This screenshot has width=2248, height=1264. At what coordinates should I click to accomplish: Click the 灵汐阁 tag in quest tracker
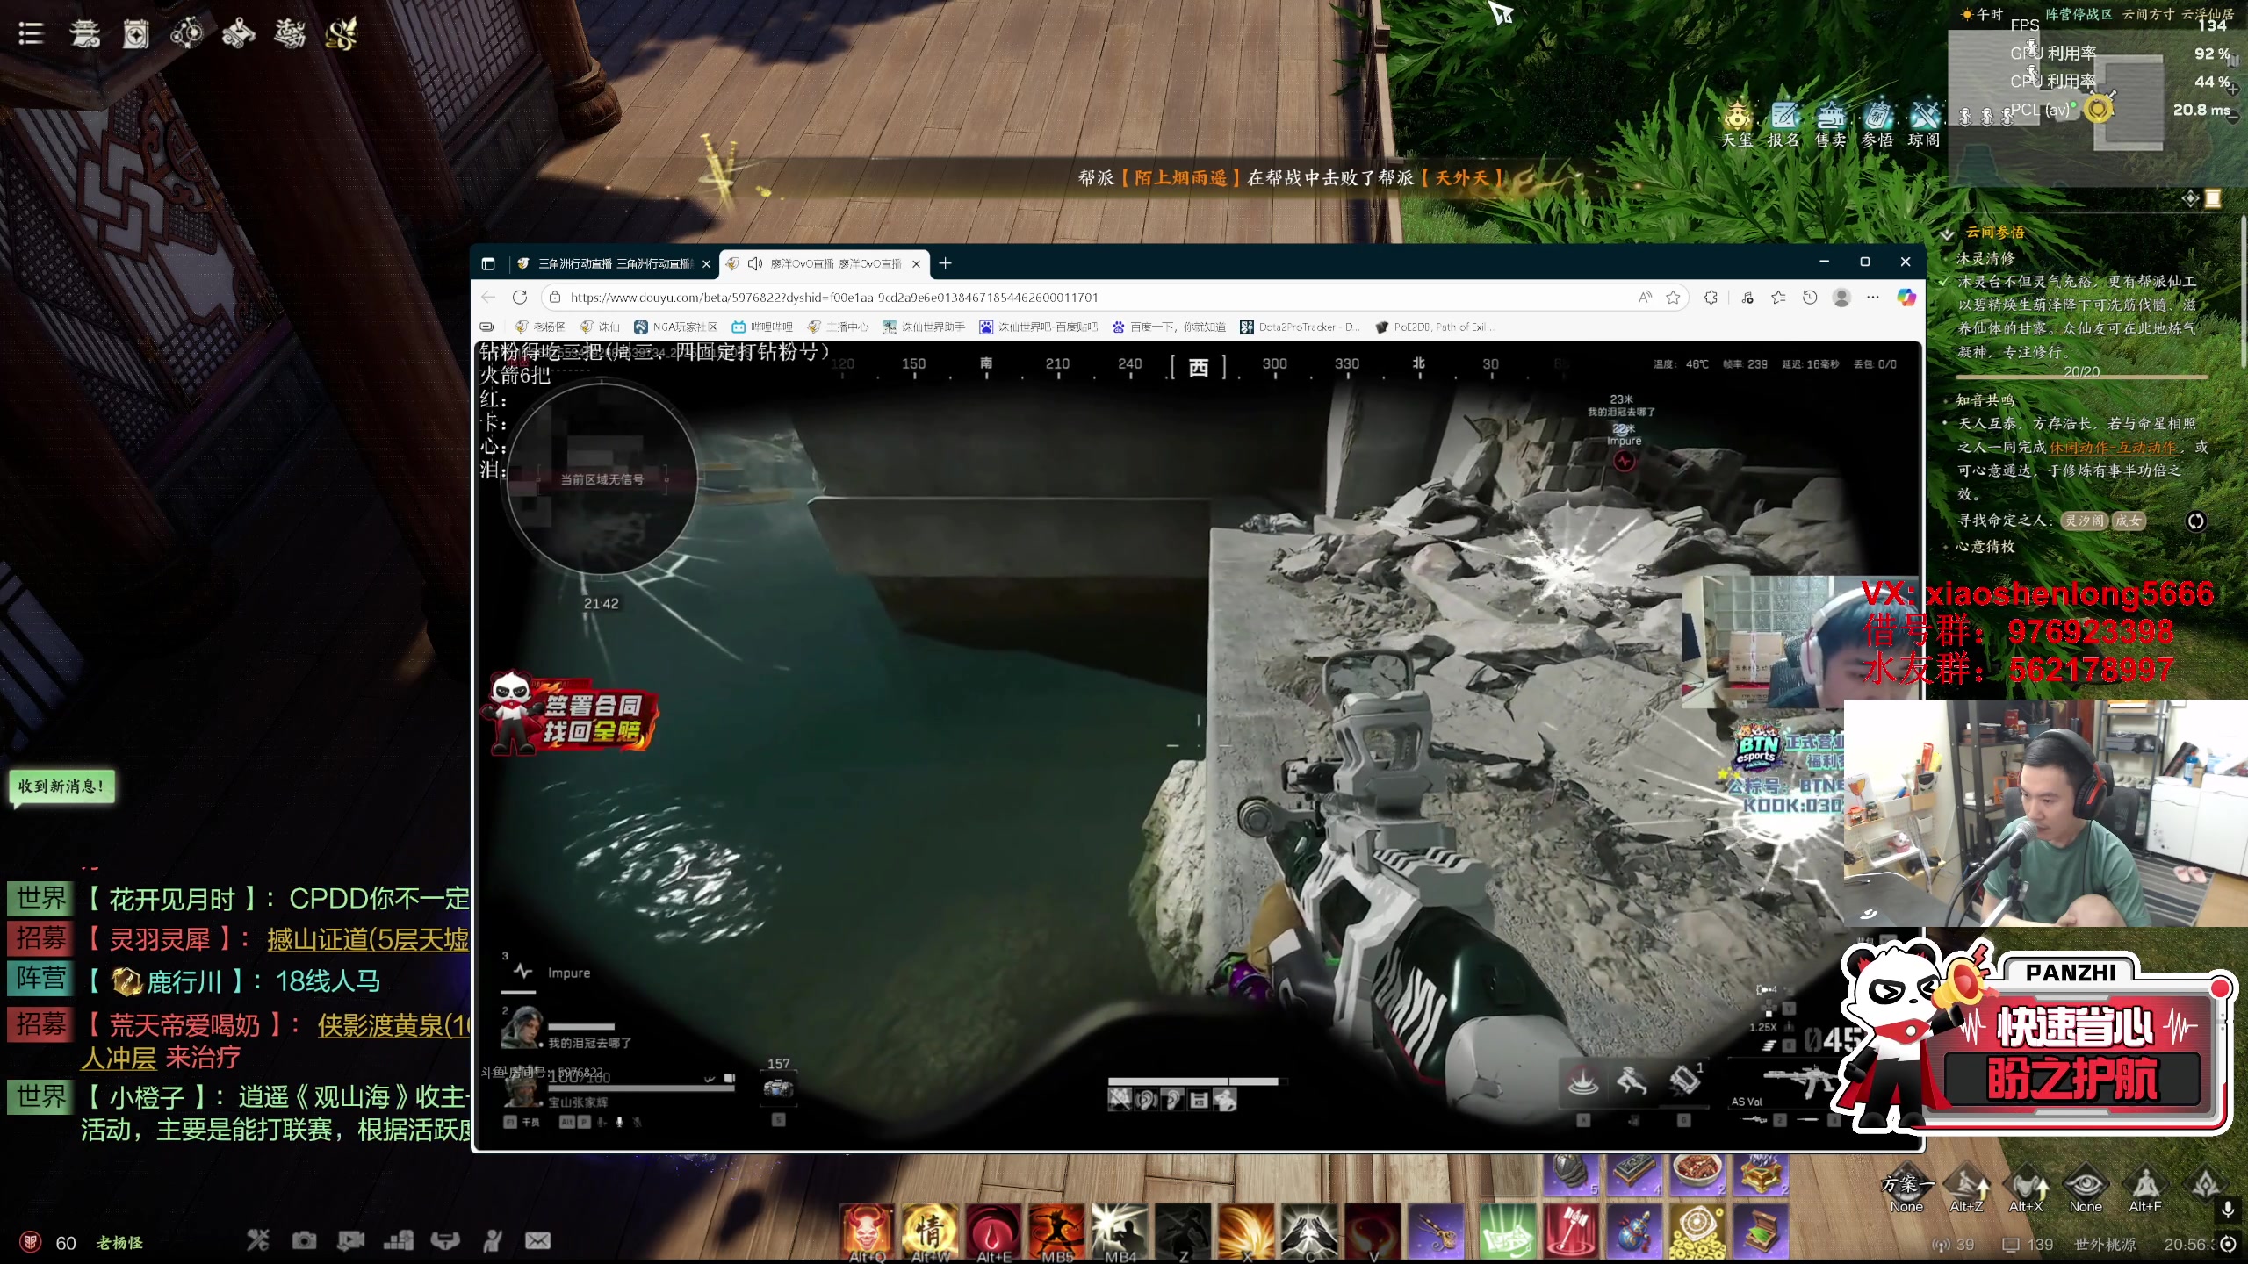2084,521
